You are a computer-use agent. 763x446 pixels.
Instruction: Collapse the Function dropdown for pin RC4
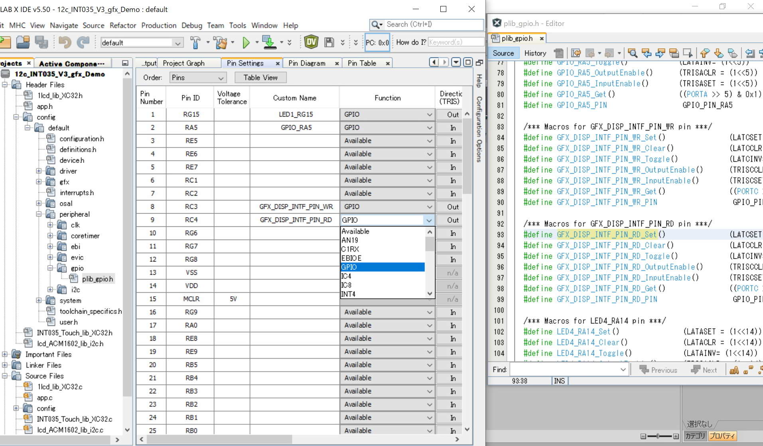(x=429, y=220)
